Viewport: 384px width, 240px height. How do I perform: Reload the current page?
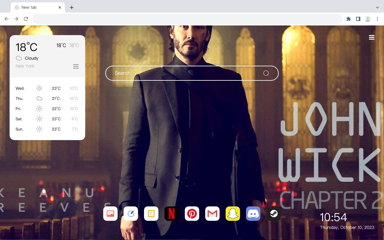click(x=26, y=19)
